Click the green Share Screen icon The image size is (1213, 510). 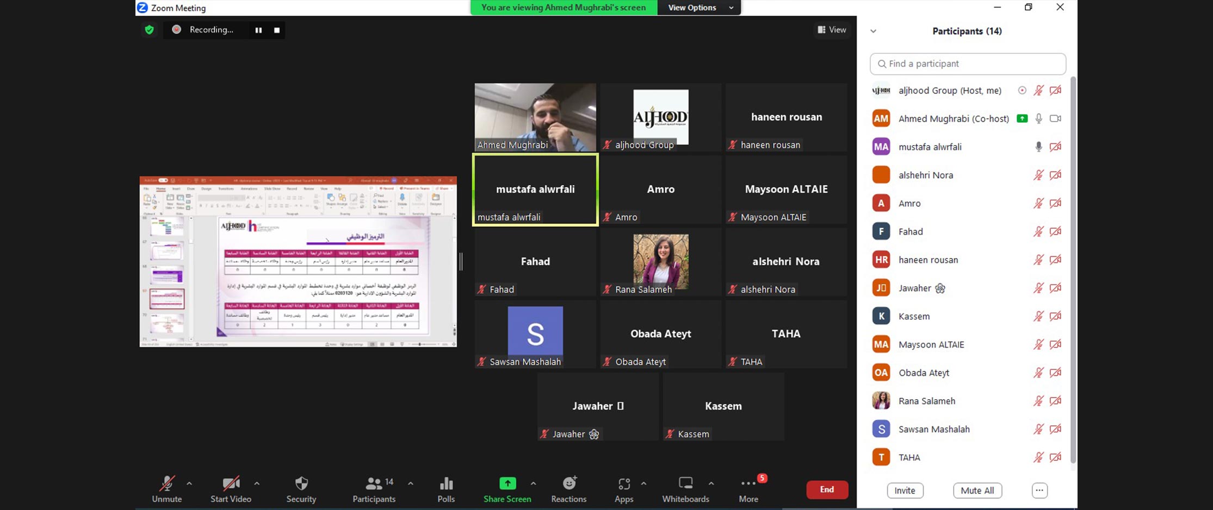507,483
